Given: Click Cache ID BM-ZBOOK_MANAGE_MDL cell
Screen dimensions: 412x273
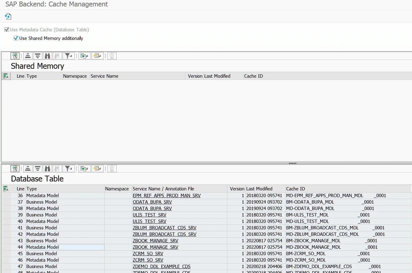Looking at the screenshot, I should pyautogui.click(x=348, y=241).
